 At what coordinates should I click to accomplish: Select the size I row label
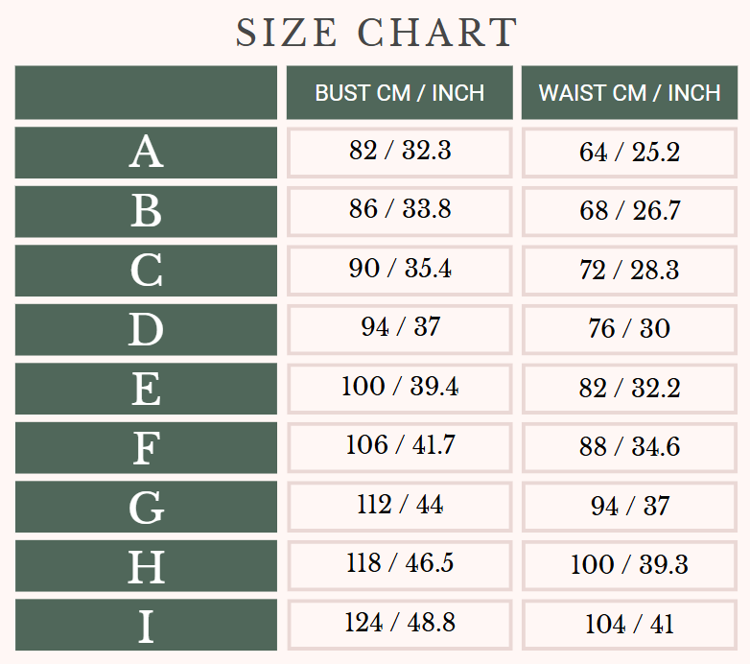click(146, 626)
